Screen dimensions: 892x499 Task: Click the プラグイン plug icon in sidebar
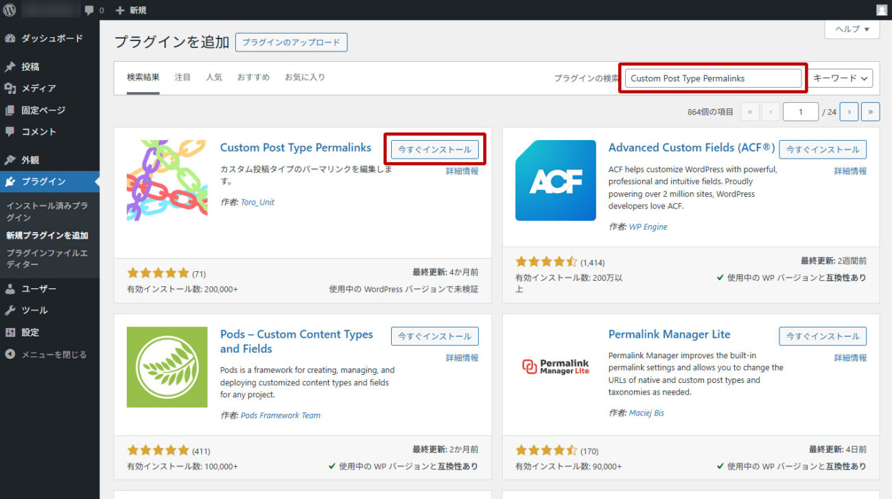tap(10, 182)
